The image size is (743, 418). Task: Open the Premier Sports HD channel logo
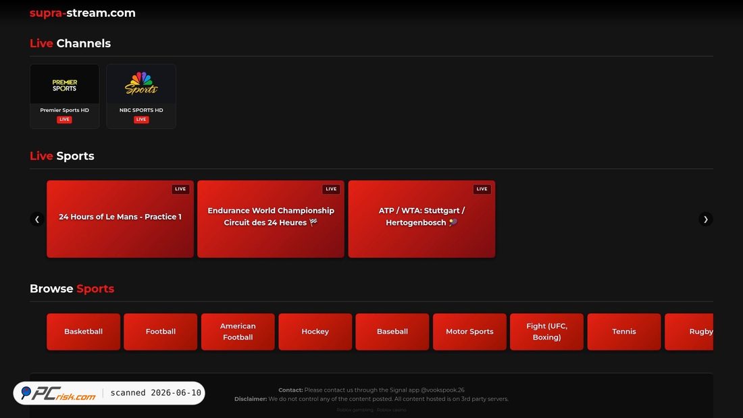pos(64,84)
